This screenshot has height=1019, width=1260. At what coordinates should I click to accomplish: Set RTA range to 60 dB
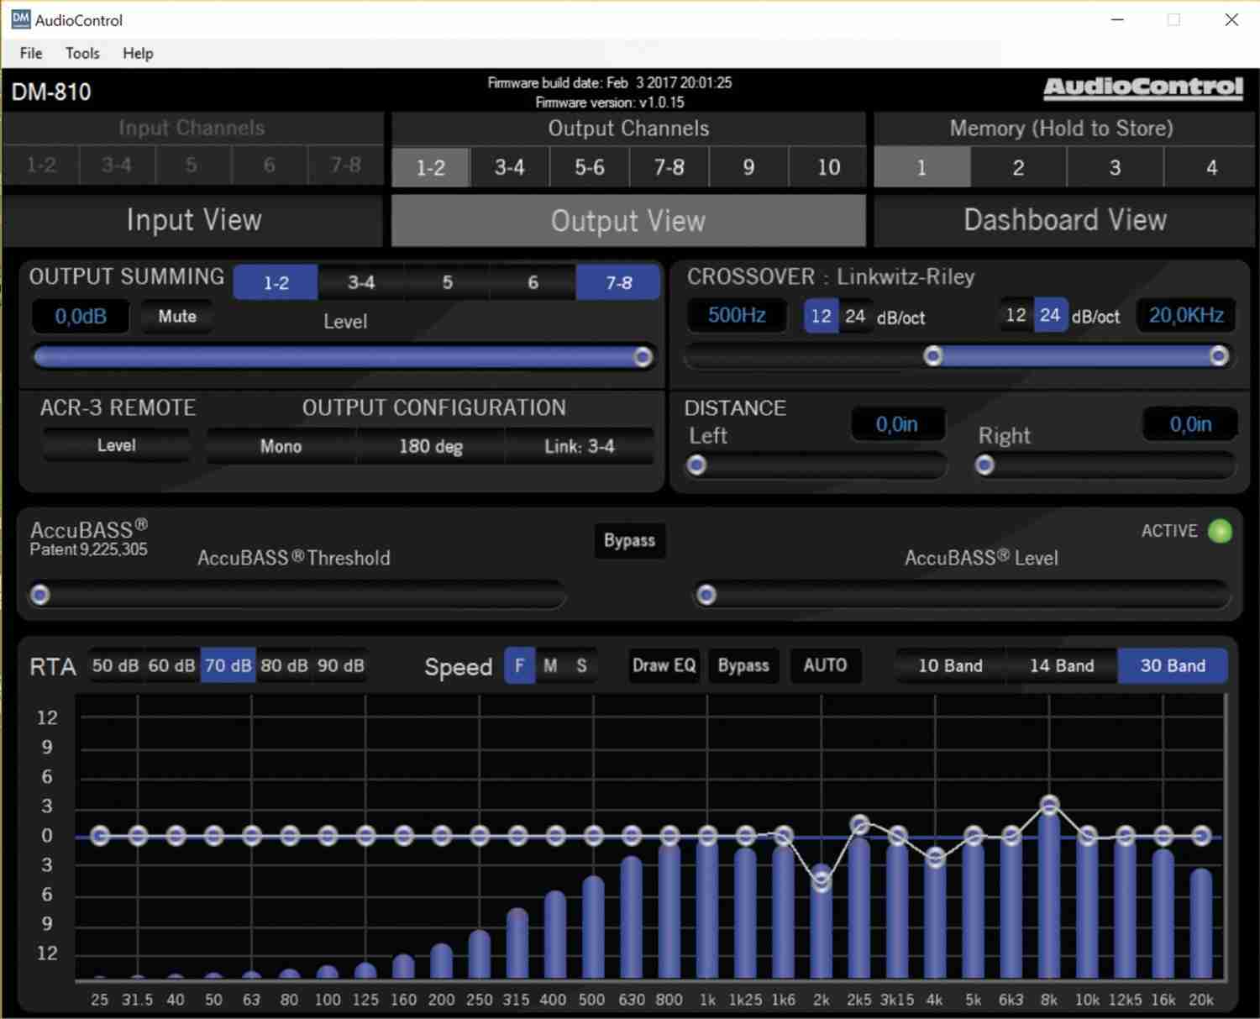tap(171, 665)
